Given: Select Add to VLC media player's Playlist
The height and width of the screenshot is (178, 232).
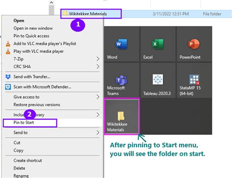Looking at the screenshot, I should tap(45, 44).
